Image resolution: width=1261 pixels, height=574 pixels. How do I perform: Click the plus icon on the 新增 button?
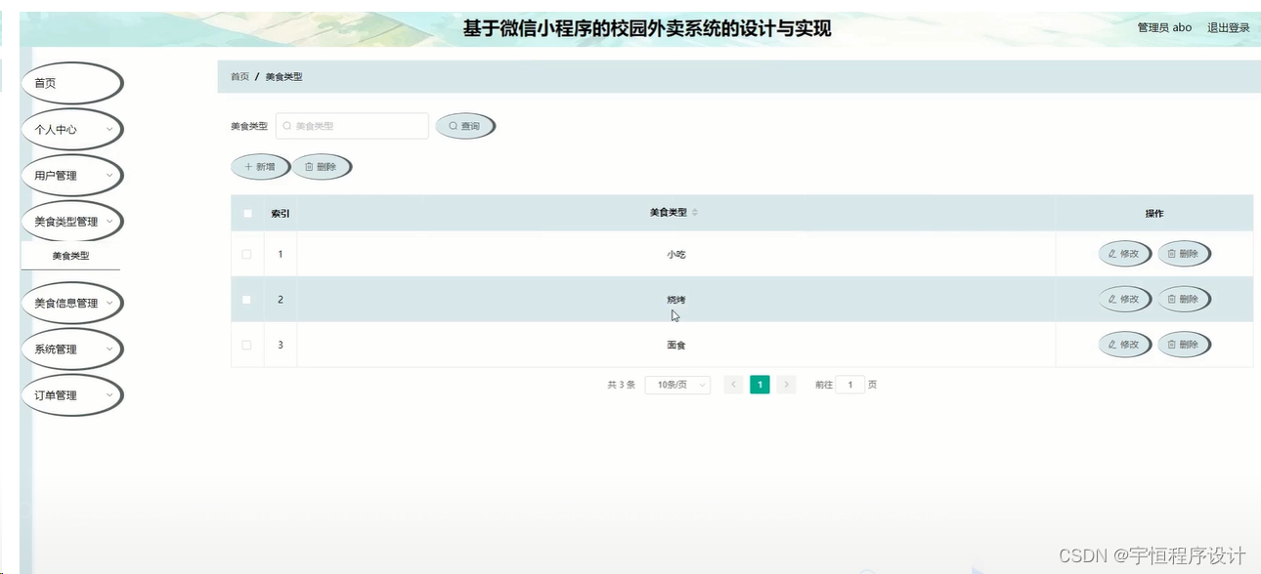pyautogui.click(x=246, y=166)
